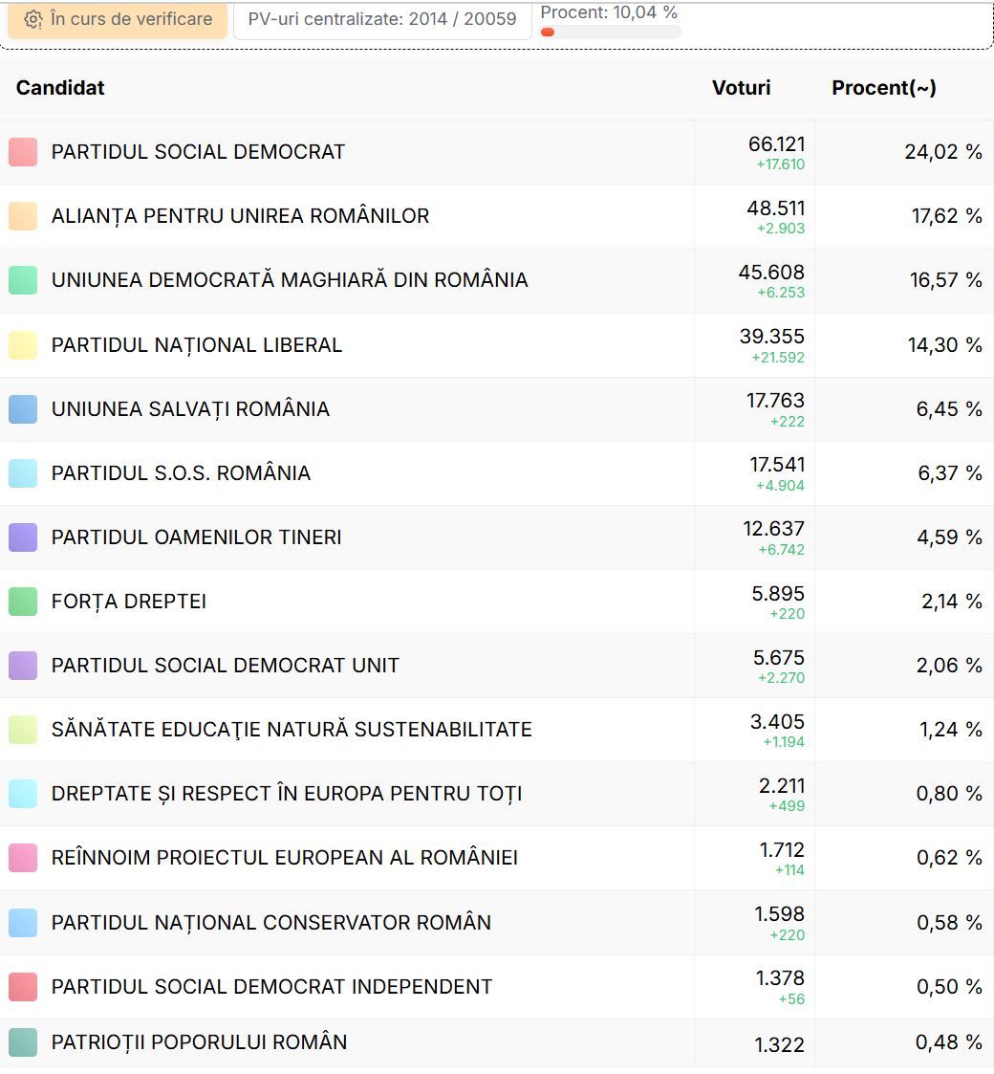994x1074 pixels.
Task: Click the PV-uri centralizate counter box
Action: click(x=381, y=19)
